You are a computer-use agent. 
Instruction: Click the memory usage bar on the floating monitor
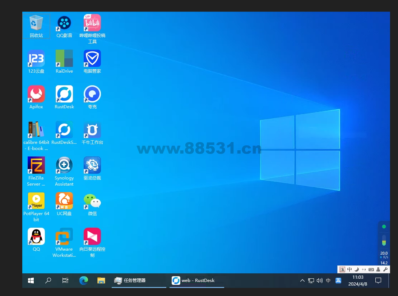pyautogui.click(x=384, y=240)
